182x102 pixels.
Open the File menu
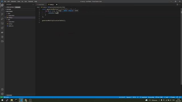tap(5, 1)
